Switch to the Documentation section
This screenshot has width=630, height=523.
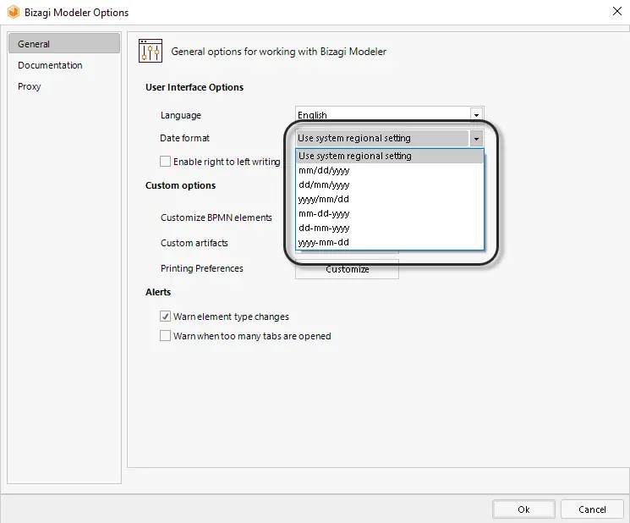(x=50, y=65)
